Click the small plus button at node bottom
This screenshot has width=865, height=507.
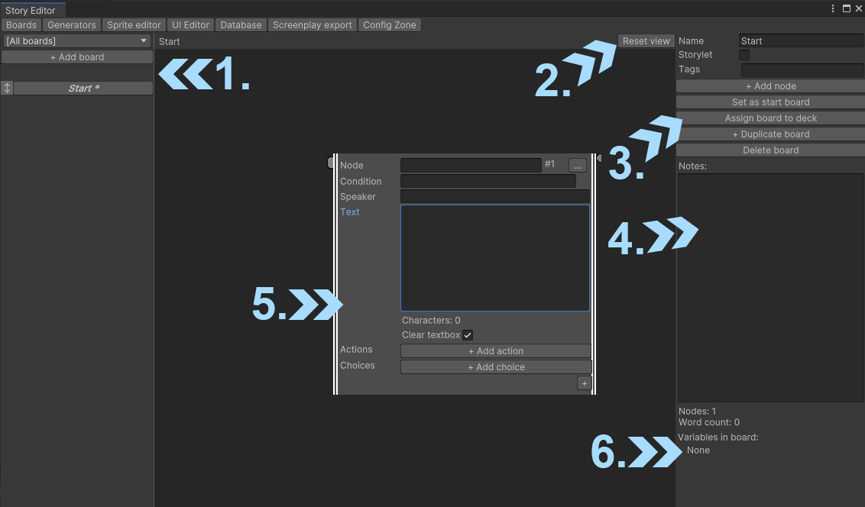pyautogui.click(x=585, y=383)
